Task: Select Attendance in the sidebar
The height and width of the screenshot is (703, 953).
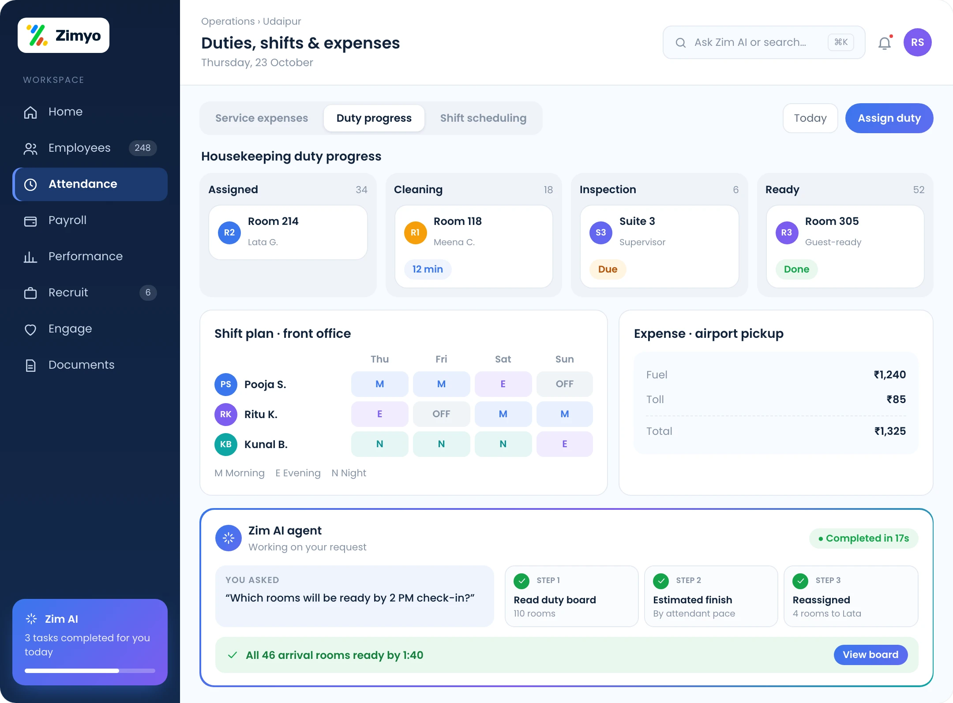Action: tap(90, 184)
